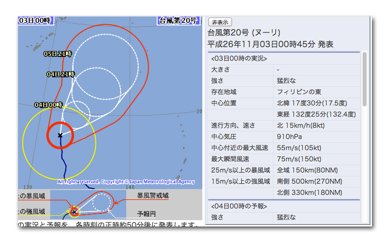Click the typhoon center X marker
The height and width of the screenshot is (243, 390).
[x=60, y=136]
